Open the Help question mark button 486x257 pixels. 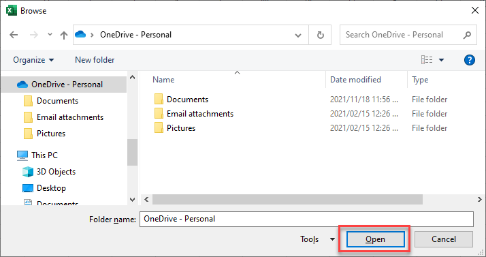coord(470,60)
